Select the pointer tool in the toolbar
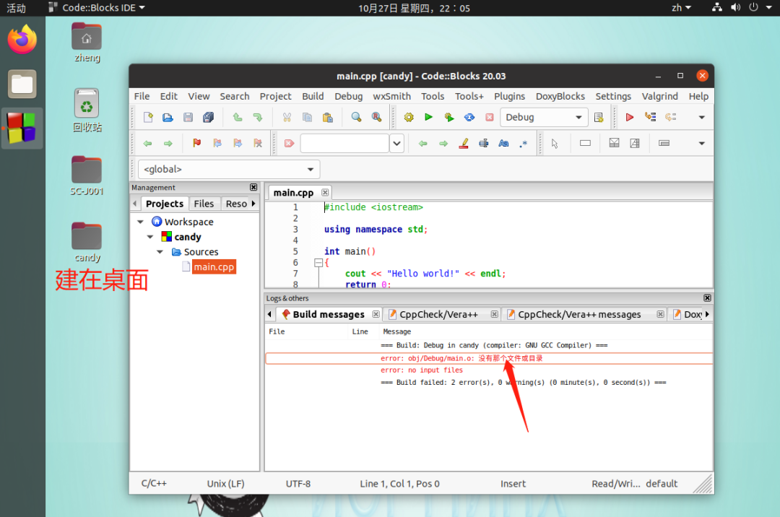This screenshot has width=780, height=517. click(x=555, y=143)
